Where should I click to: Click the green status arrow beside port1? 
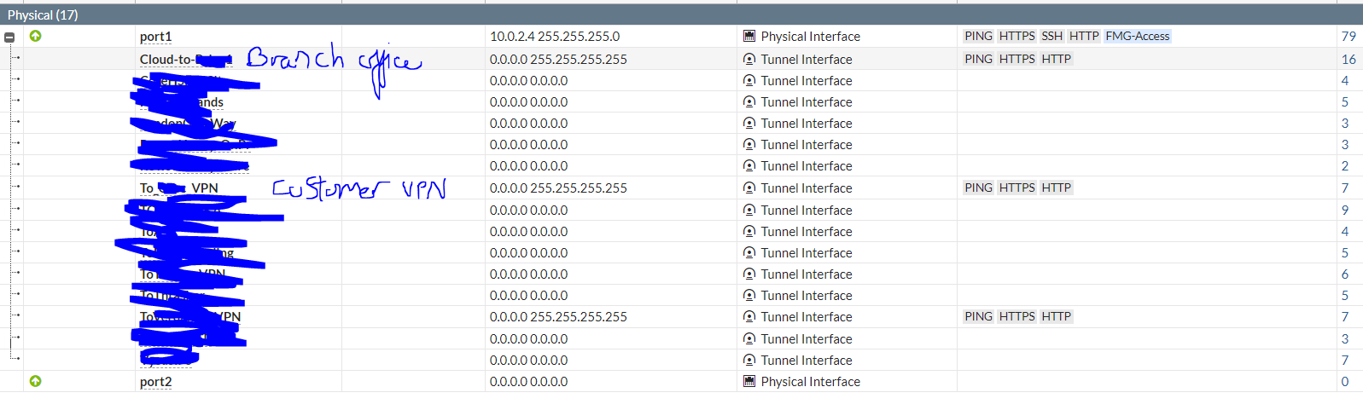pos(35,36)
